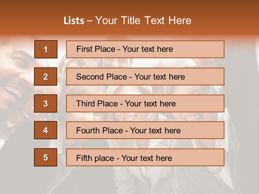Viewport: 259px width, 194px height.
Task: Click the word Fifth in the last bar
Action: point(84,158)
